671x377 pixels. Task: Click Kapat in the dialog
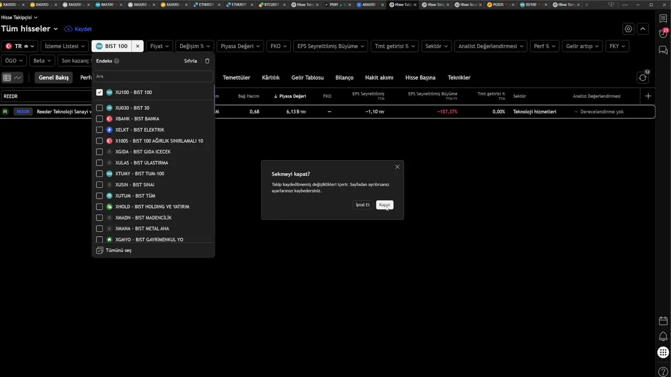[x=385, y=205]
